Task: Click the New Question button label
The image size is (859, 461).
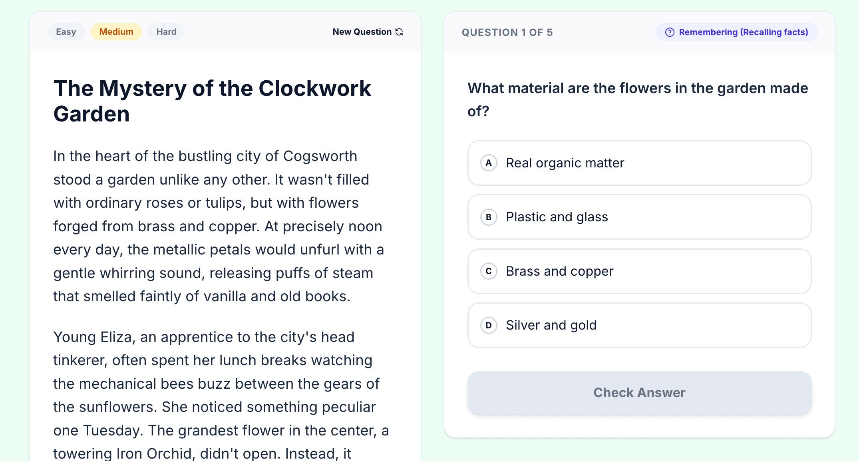Action: [x=362, y=32]
